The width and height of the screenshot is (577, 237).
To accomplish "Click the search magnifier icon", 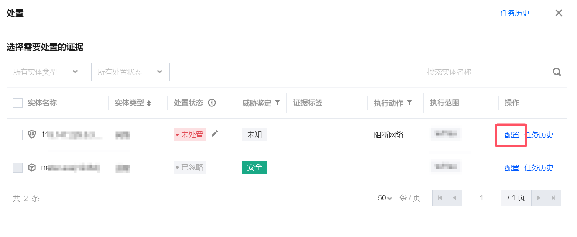I will [557, 72].
